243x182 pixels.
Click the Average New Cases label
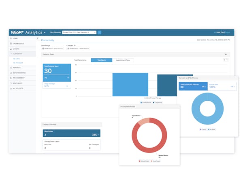(52, 142)
